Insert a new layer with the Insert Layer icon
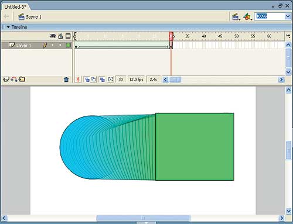Viewport: 293px width, 224px height. [6, 79]
